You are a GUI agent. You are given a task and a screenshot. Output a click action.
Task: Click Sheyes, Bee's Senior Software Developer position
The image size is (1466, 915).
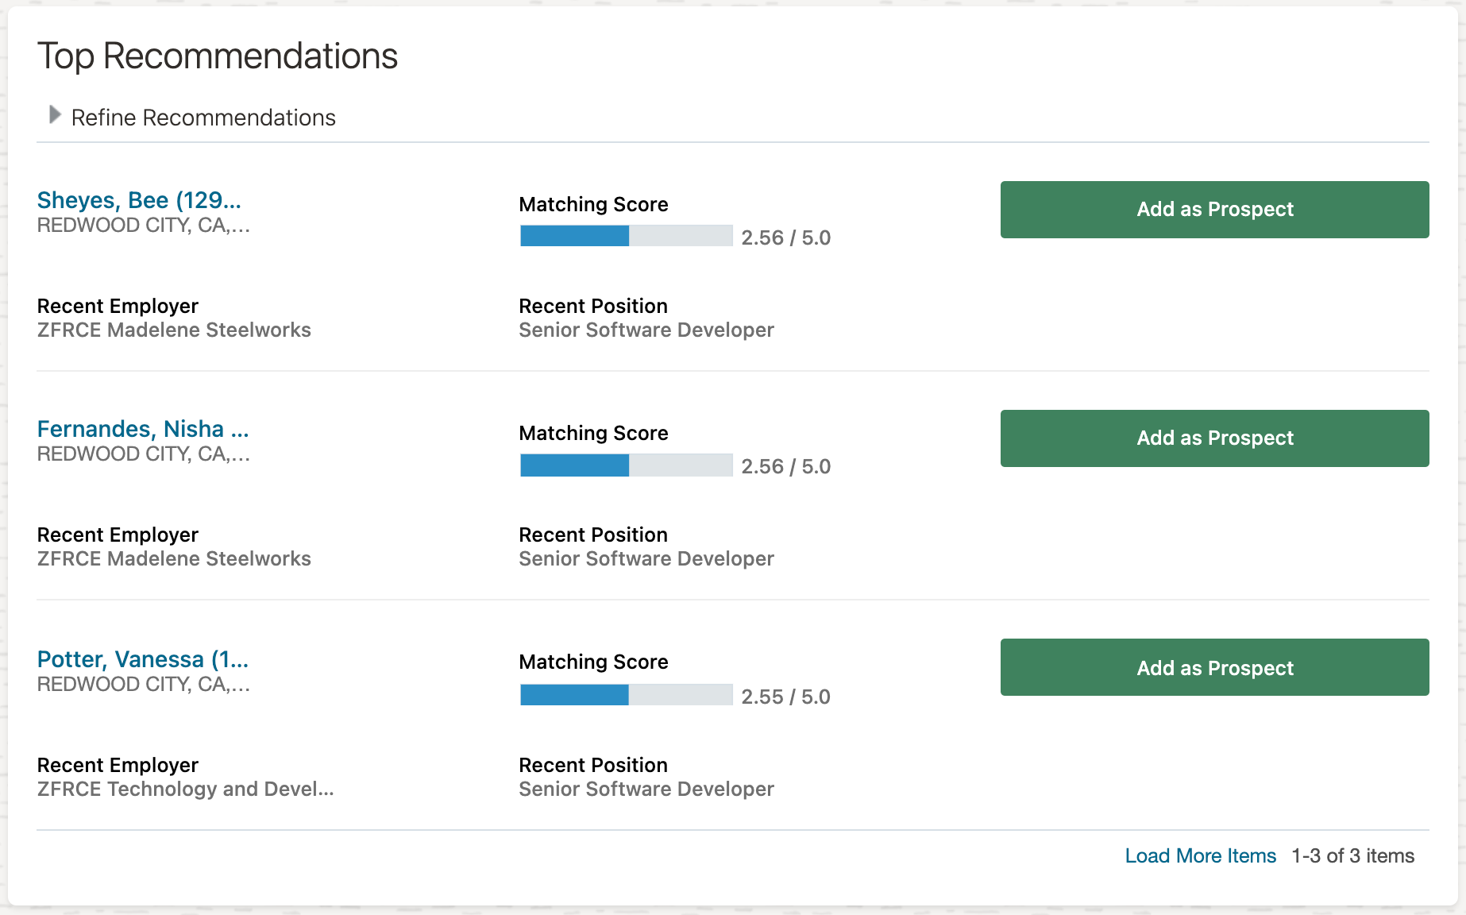[x=646, y=330]
